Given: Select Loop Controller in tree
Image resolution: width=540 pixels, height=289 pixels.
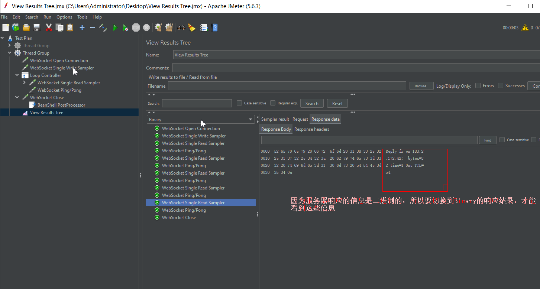Looking at the screenshot, I should 45,75.
